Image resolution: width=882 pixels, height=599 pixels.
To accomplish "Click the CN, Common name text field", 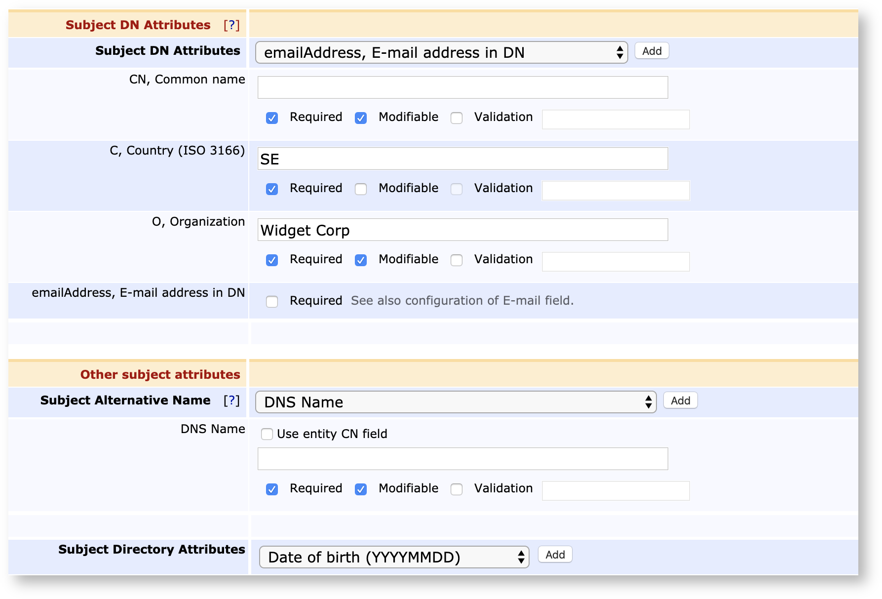I will pos(462,87).
